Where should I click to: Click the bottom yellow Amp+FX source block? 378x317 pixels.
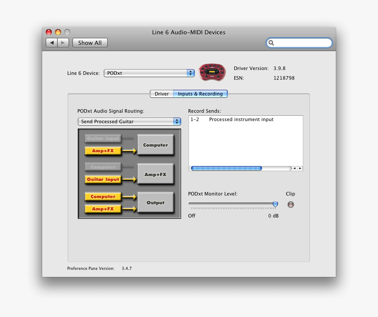pos(103,209)
